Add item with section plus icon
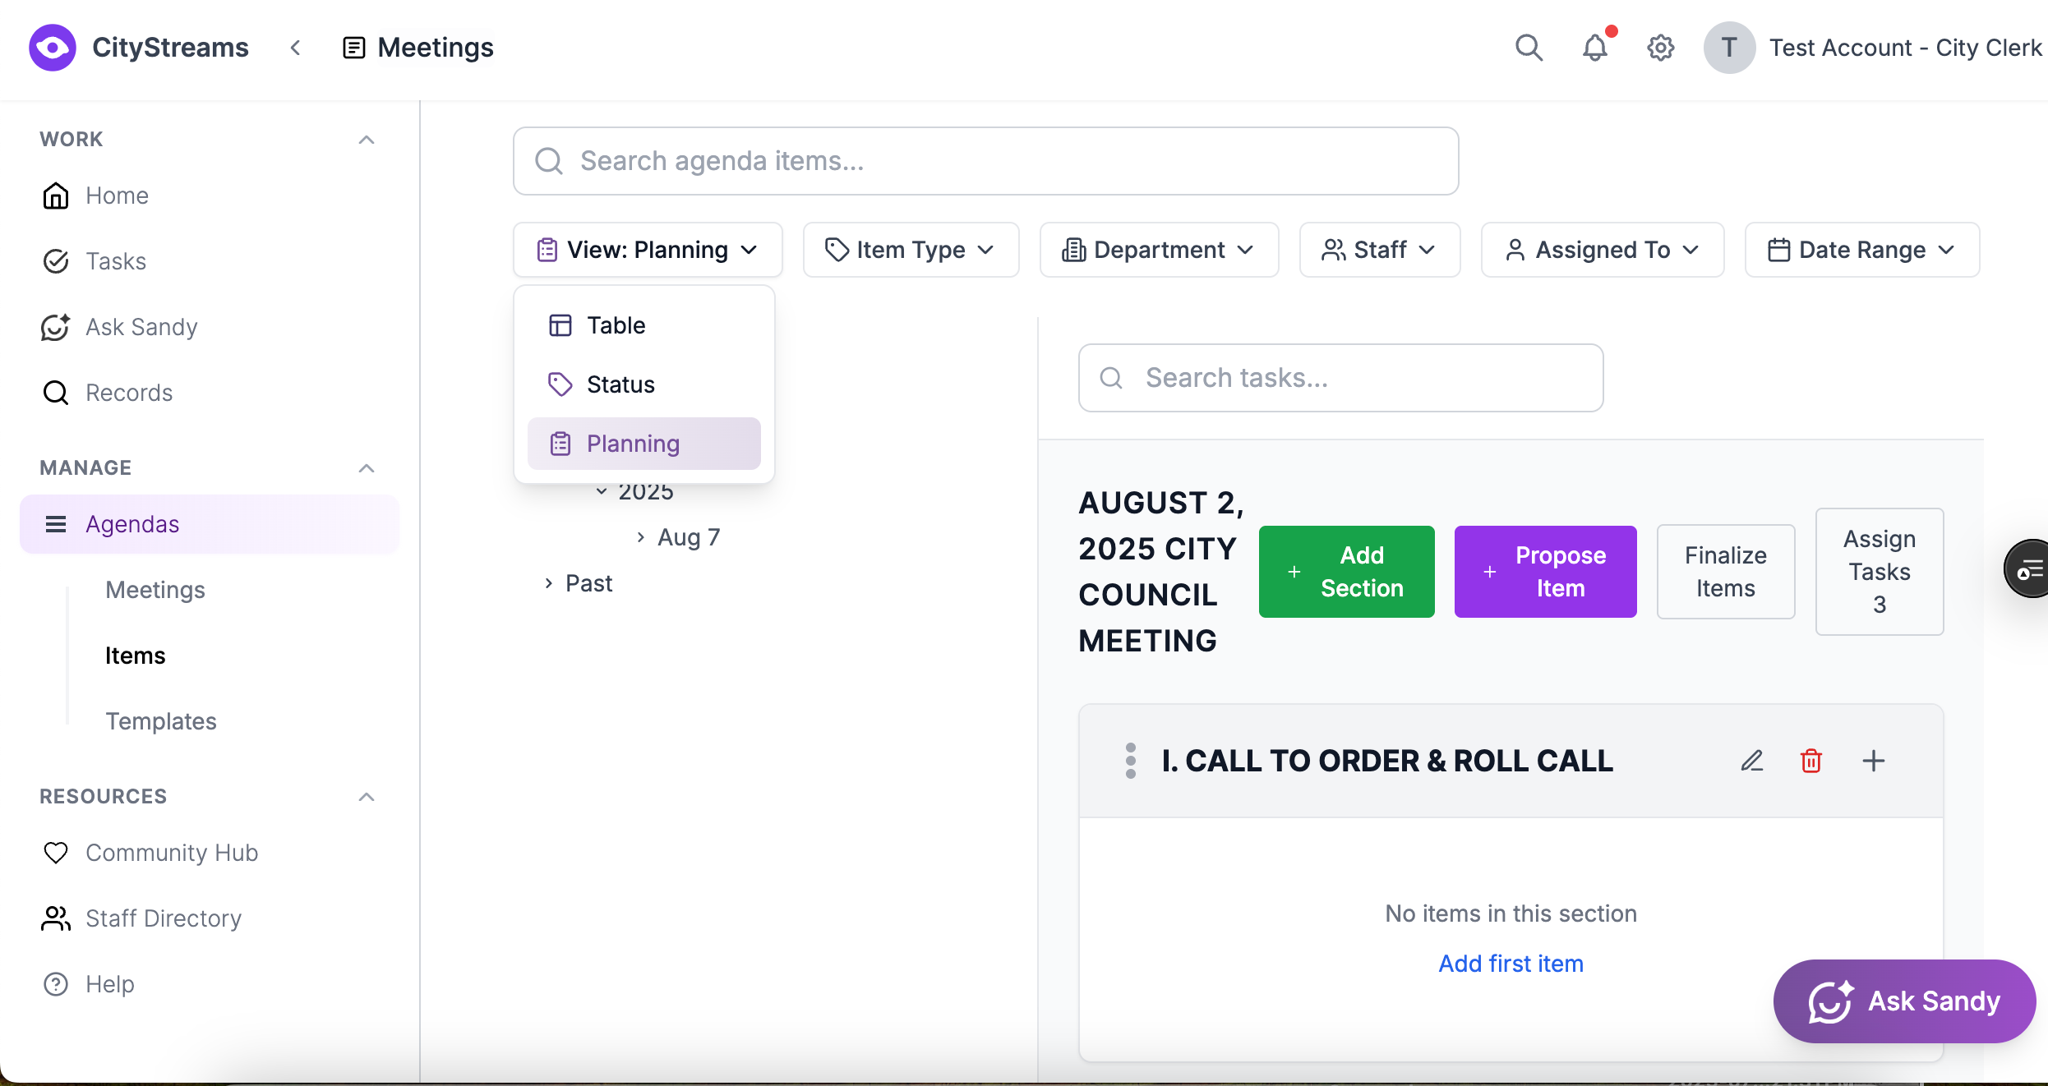The height and width of the screenshot is (1086, 2048). [1873, 761]
